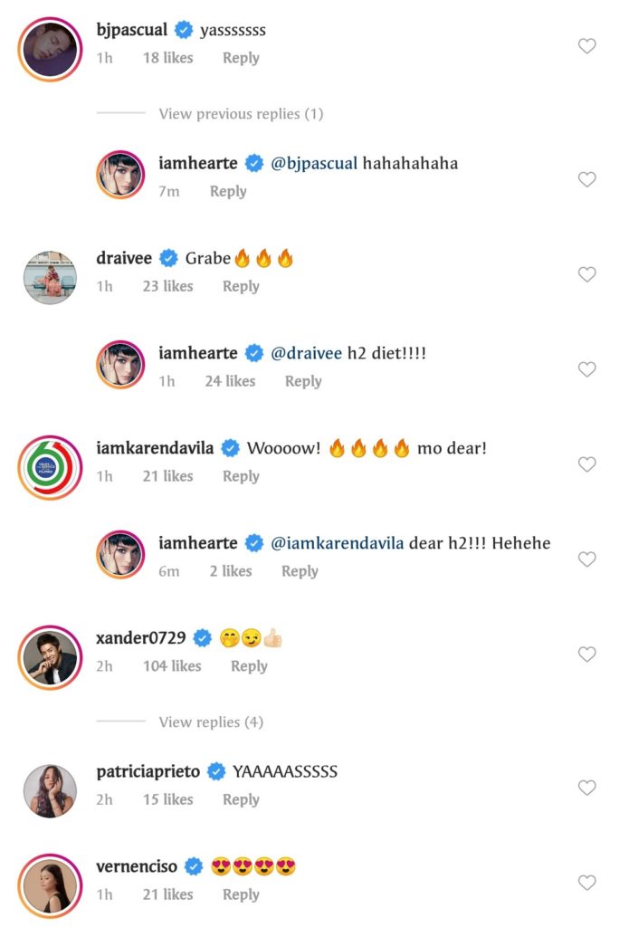Like bjpascual's "yasssssss" comment
This screenshot has width=629, height=927.
tap(587, 46)
